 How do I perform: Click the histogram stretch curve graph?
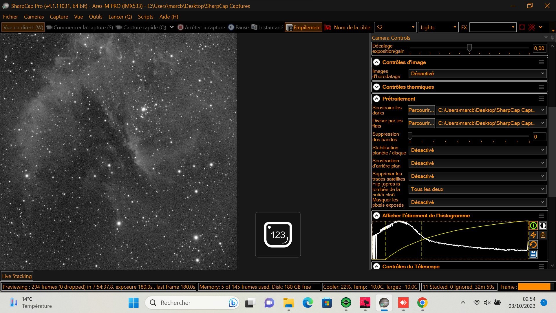pyautogui.click(x=450, y=240)
